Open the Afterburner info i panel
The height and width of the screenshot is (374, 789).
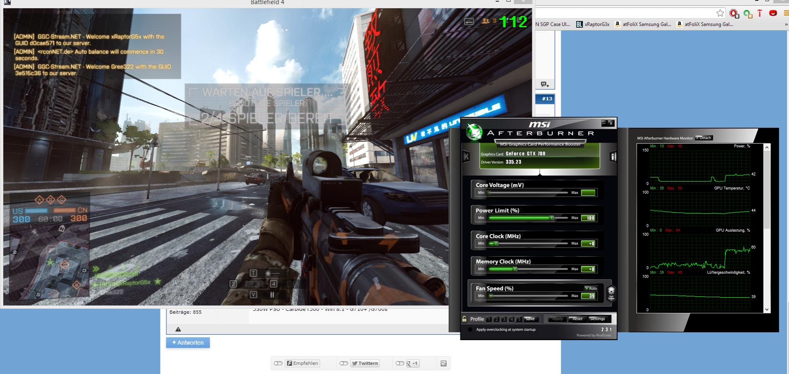[613, 156]
